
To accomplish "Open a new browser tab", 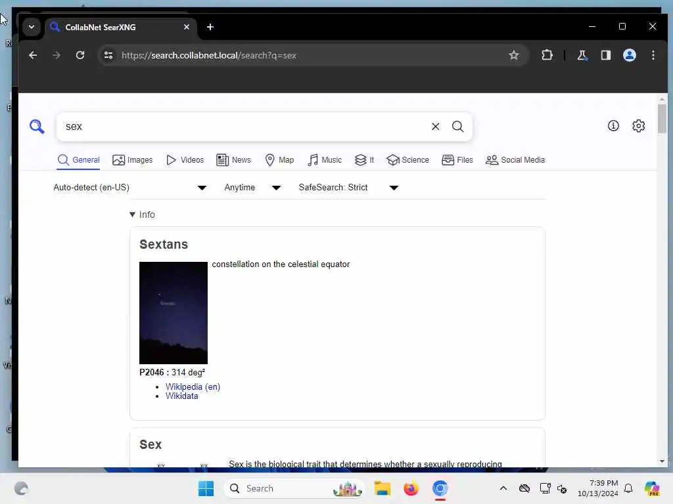I will click(x=210, y=27).
